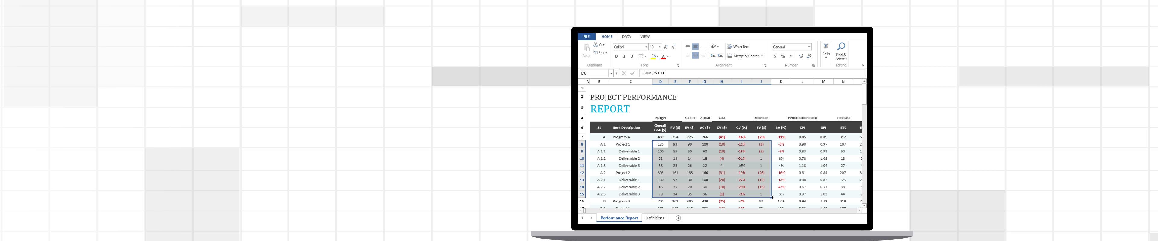The width and height of the screenshot is (1158, 241).
Task: Toggle Italic formatting
Action: [x=624, y=57]
